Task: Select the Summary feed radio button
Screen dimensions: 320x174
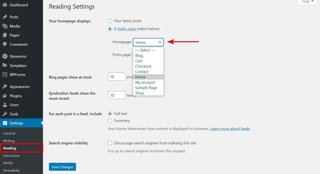Action: (110, 121)
